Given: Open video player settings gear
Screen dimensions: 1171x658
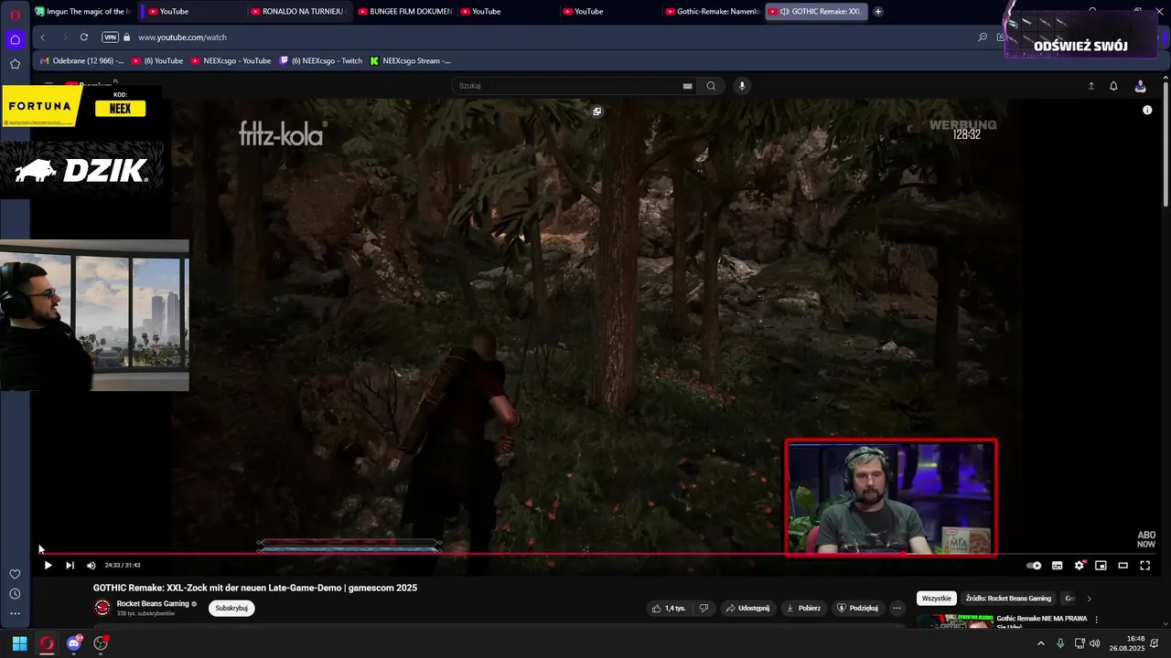Looking at the screenshot, I should point(1080,566).
